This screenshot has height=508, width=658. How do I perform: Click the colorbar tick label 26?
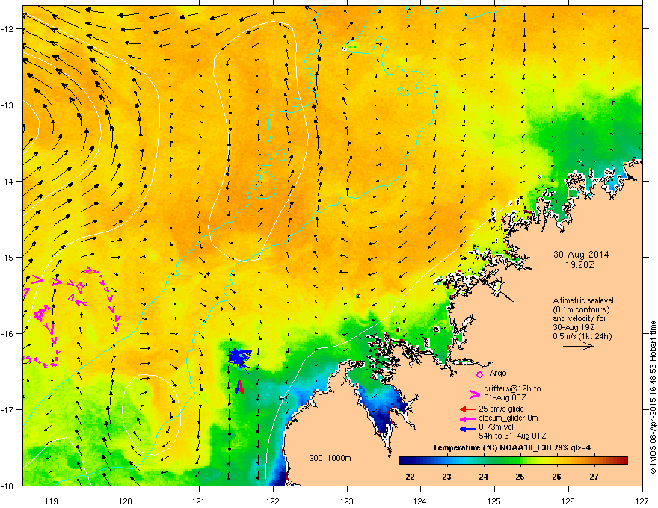[x=556, y=477]
